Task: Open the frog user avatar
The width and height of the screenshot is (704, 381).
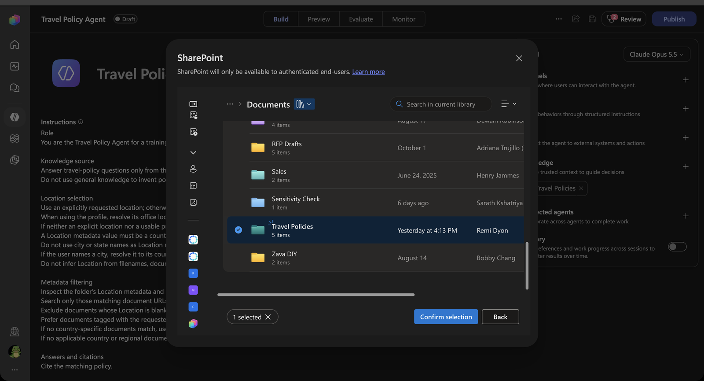Action: click(15, 351)
